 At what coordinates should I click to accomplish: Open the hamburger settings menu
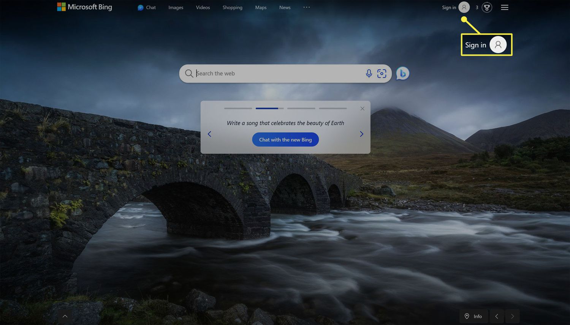tap(505, 8)
